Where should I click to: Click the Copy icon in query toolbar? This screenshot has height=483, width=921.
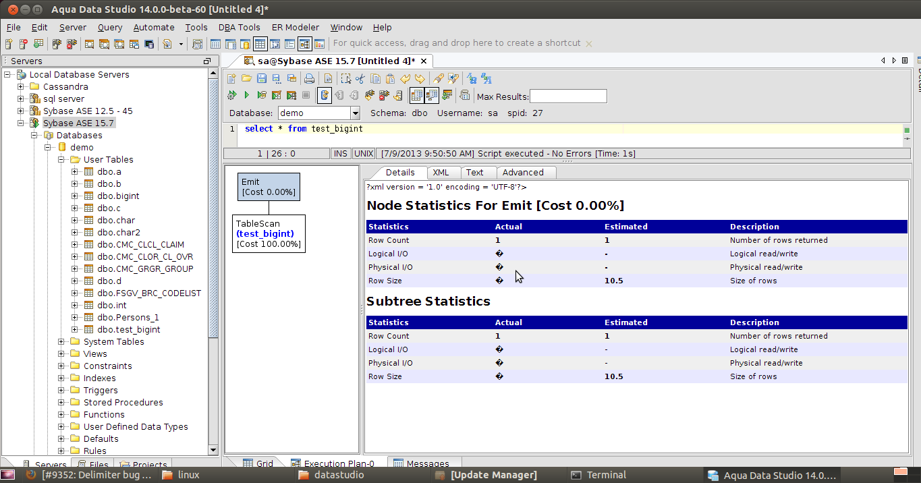click(x=375, y=78)
